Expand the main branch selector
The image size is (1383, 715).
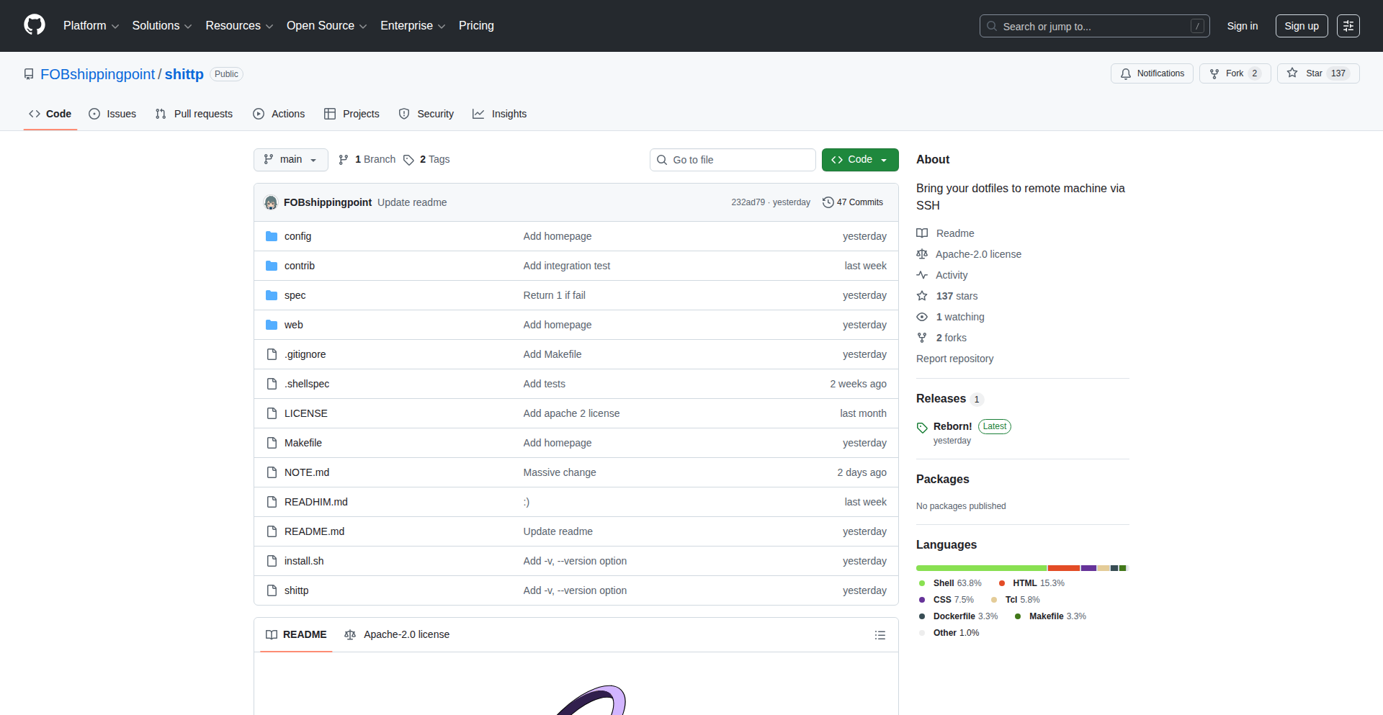[x=290, y=160]
